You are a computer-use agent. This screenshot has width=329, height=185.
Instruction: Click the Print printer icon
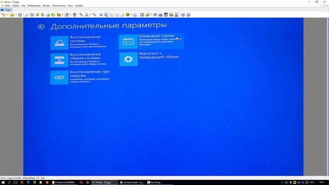coord(160,15)
